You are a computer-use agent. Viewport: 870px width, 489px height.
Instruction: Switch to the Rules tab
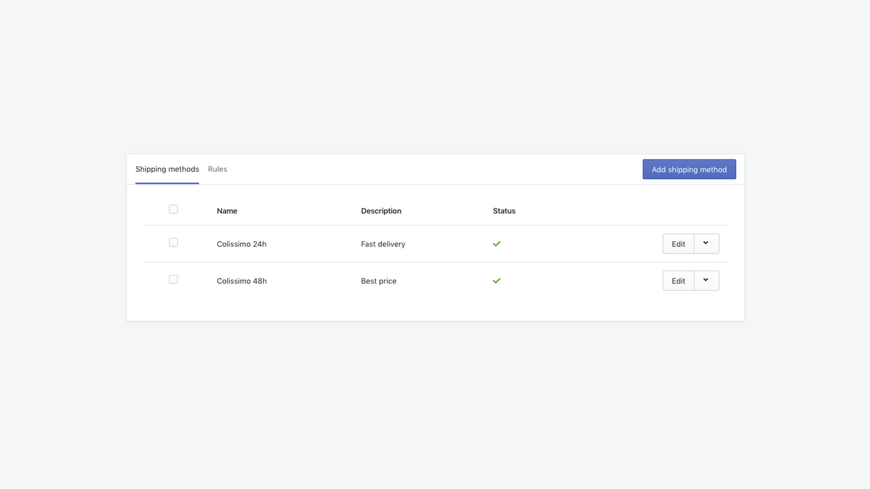pos(217,169)
